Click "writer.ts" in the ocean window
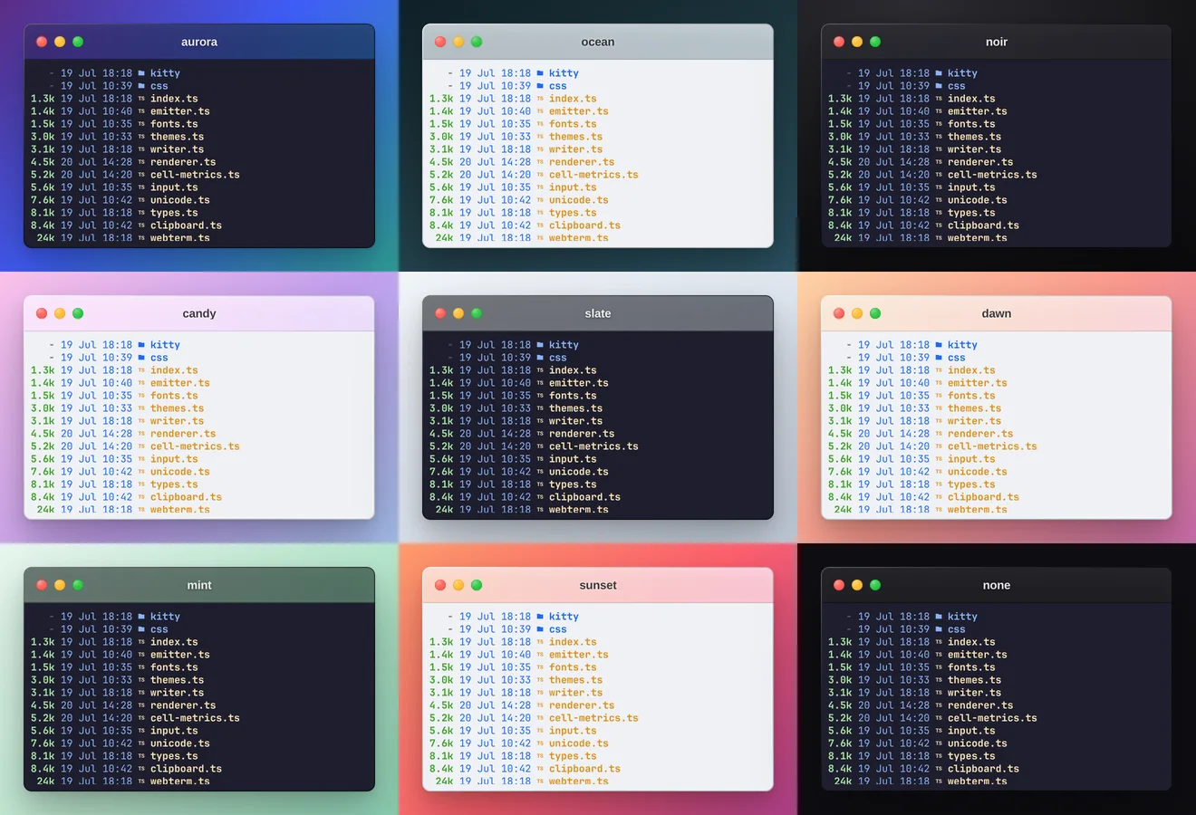 point(575,149)
